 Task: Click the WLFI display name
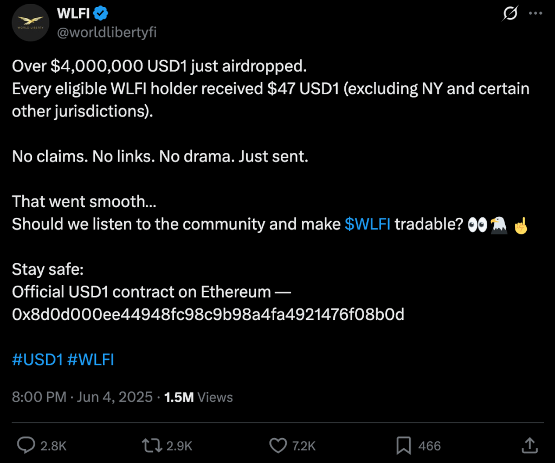[71, 14]
